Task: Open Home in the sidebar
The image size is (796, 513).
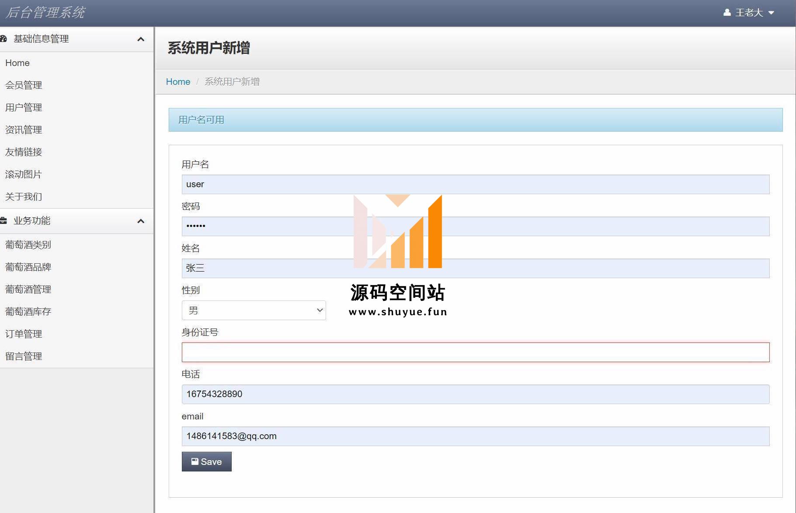Action: (x=17, y=63)
